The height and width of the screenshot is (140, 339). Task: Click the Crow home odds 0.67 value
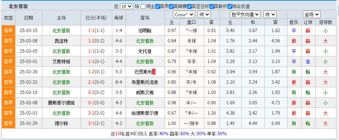coord(172,113)
